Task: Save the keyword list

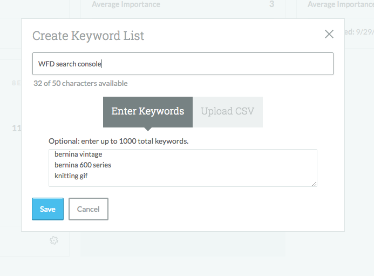Action: [47, 209]
